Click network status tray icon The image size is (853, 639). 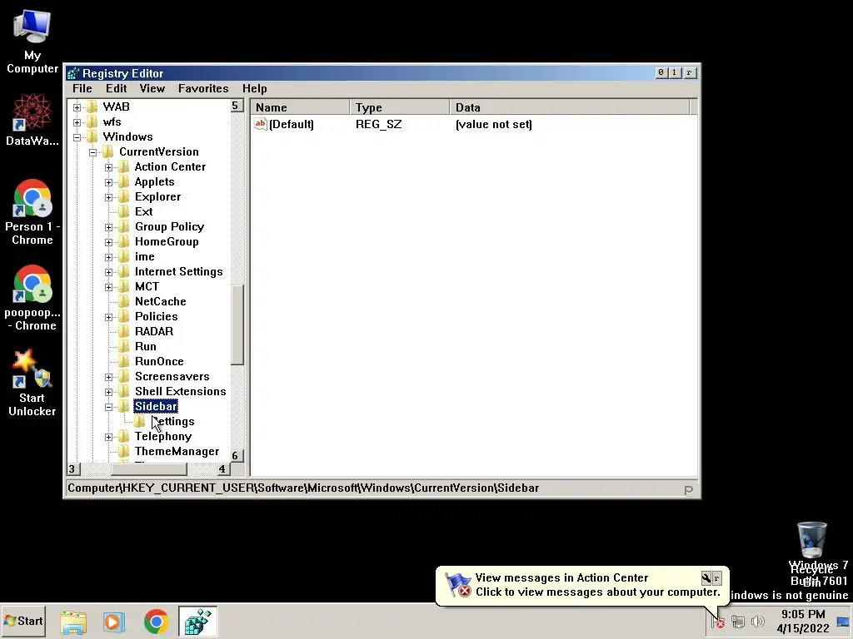click(x=738, y=621)
